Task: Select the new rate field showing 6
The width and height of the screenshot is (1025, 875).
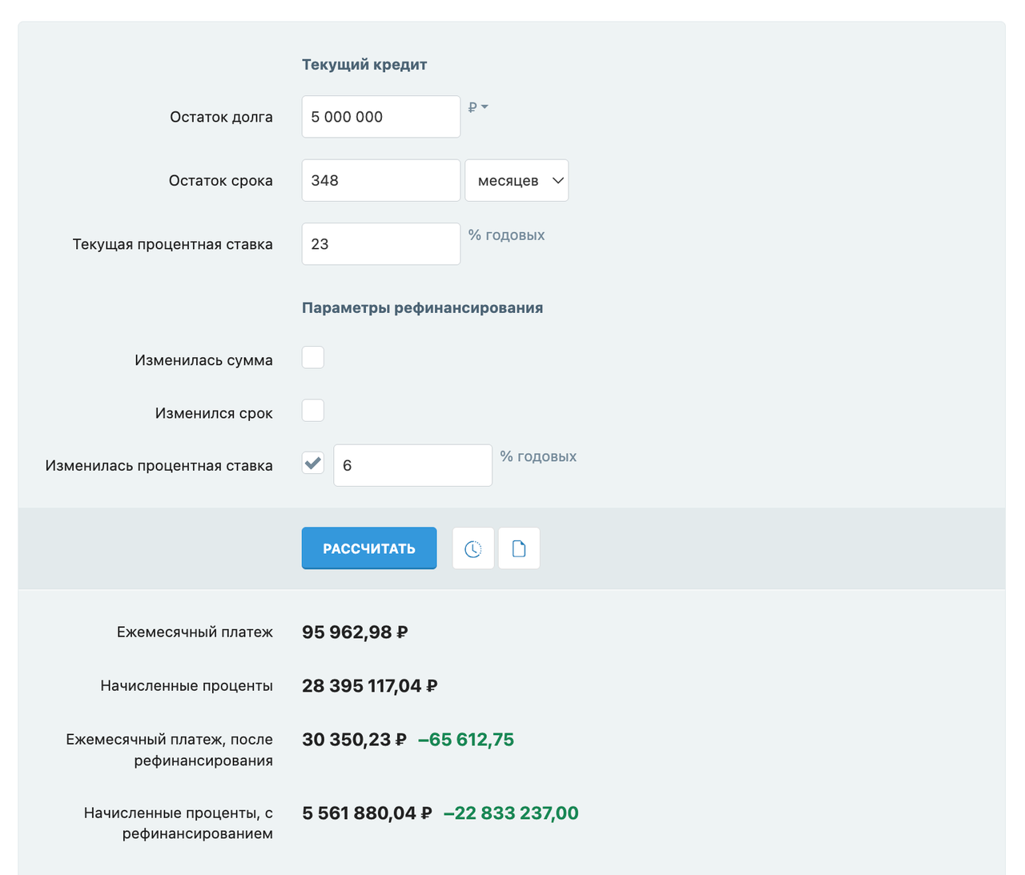Action: (x=412, y=465)
